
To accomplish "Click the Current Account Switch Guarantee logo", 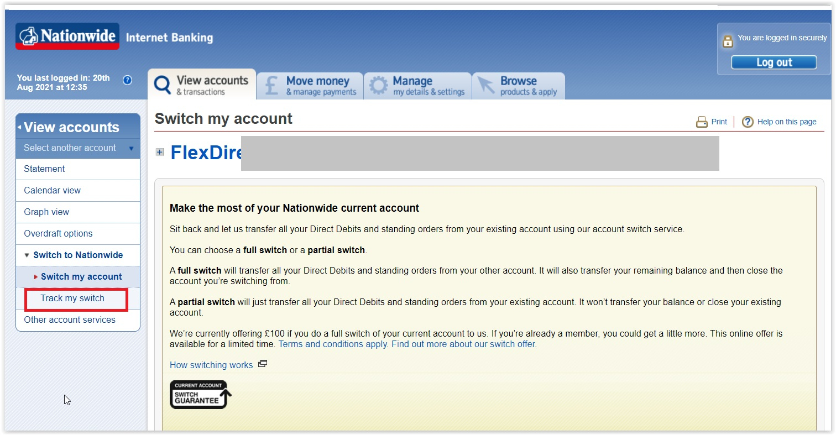I will pos(200,394).
